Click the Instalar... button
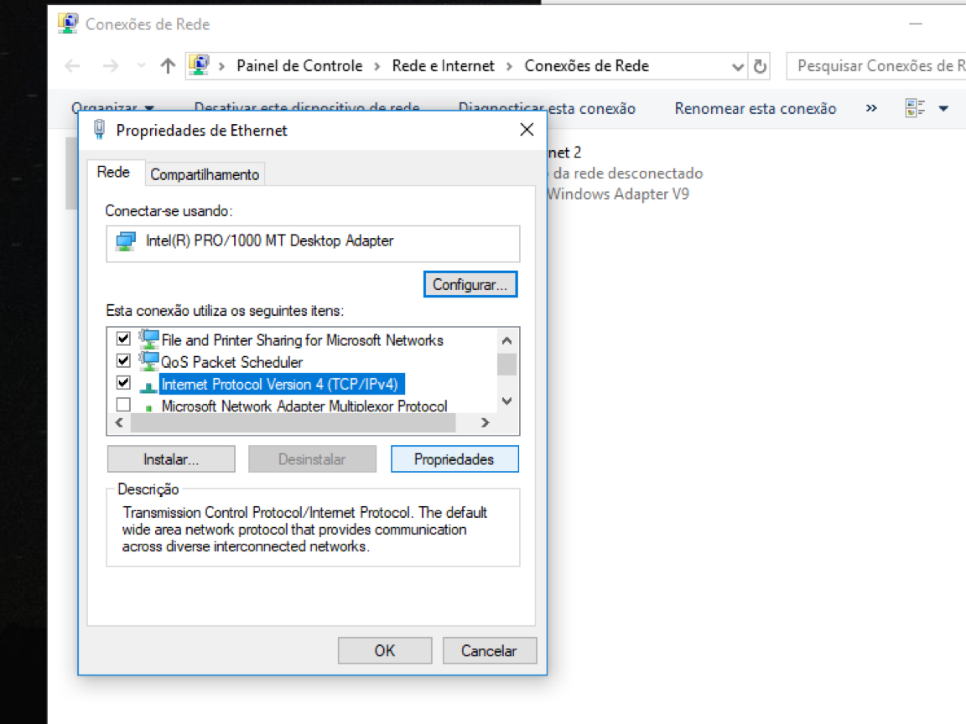966x724 pixels. 171,459
